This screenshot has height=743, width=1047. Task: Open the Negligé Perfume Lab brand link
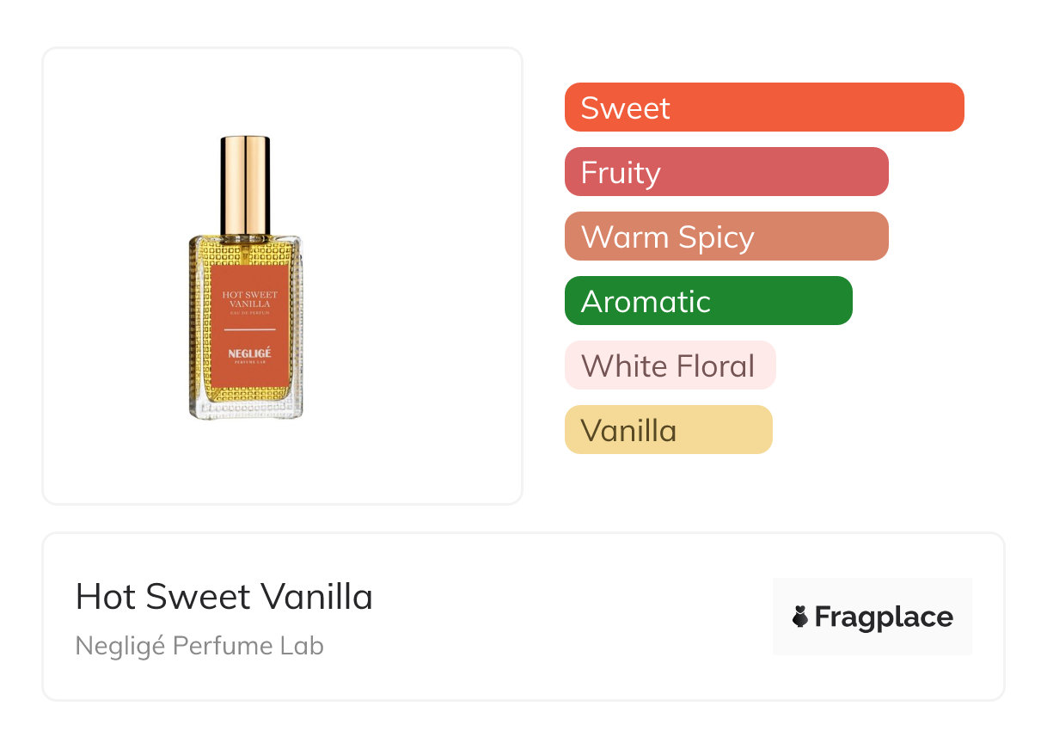click(199, 646)
